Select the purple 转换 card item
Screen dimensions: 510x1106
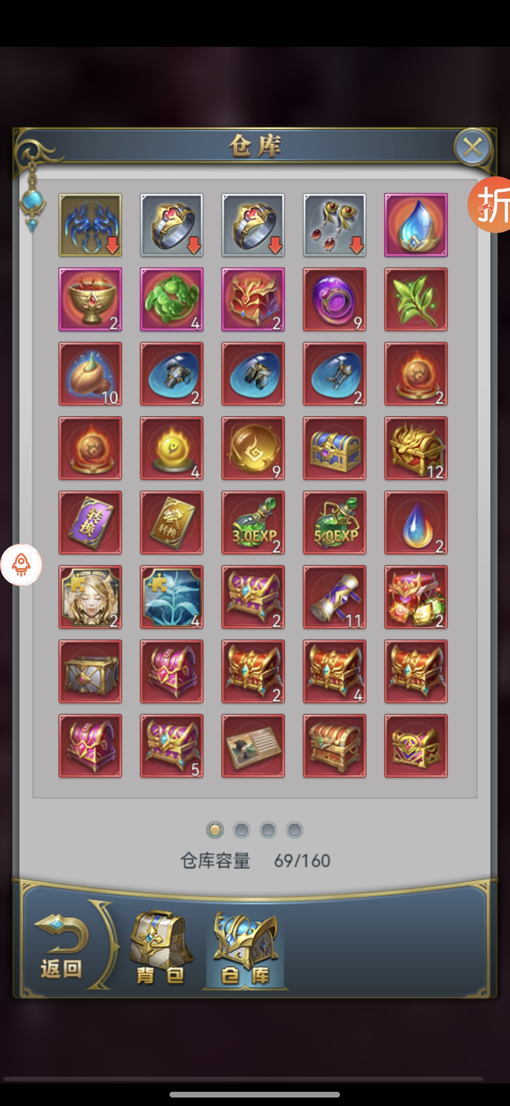coord(90,522)
